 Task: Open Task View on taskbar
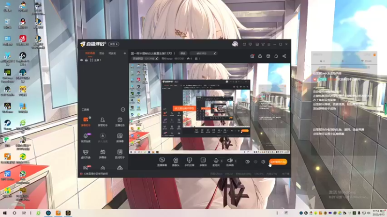click(x=24, y=213)
